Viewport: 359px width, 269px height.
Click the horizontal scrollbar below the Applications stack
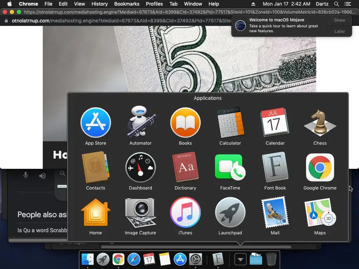pyautogui.click(x=196, y=247)
